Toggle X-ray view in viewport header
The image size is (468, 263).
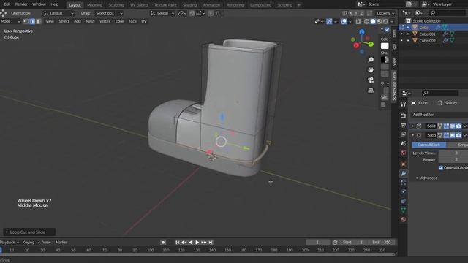pos(358,21)
